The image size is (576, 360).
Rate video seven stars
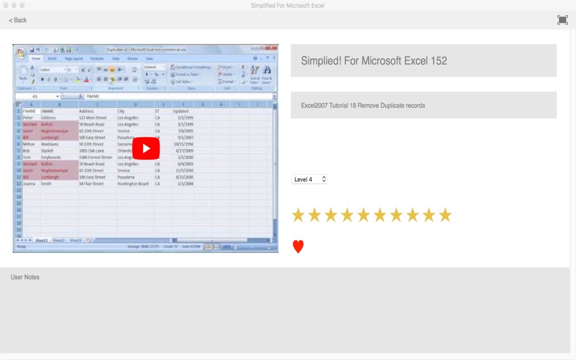(x=396, y=215)
